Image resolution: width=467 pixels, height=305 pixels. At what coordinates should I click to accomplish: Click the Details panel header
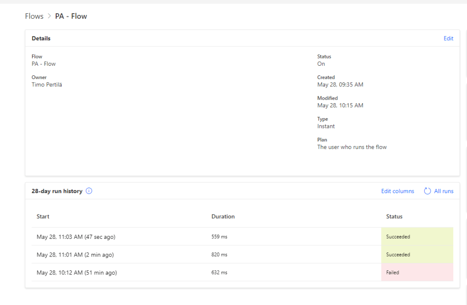tap(41, 38)
